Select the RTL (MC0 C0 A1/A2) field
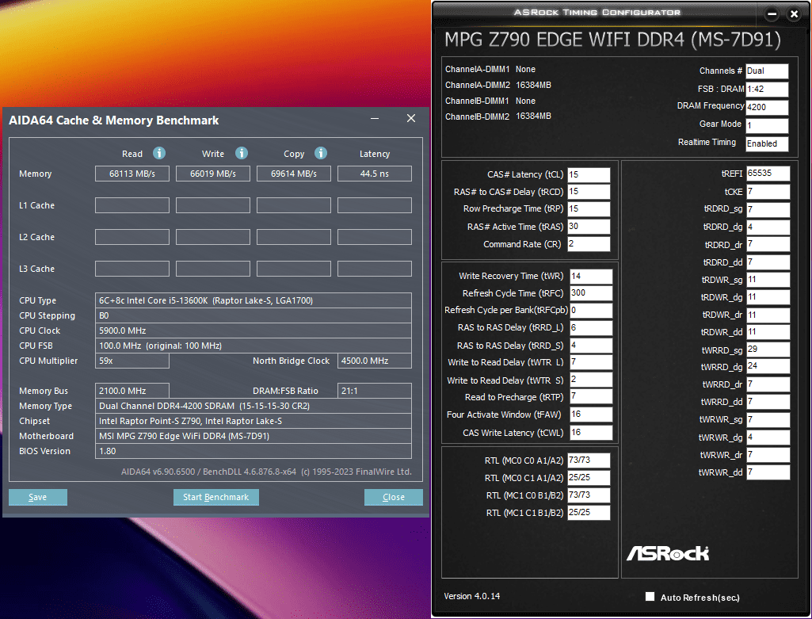The image size is (812, 619). (x=589, y=460)
